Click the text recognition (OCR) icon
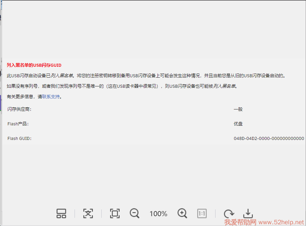306x226 pixels. pyautogui.click(x=88, y=213)
